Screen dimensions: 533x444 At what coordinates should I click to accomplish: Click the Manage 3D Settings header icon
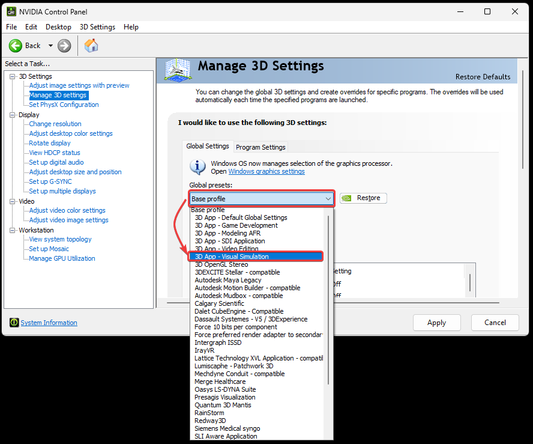click(x=178, y=70)
